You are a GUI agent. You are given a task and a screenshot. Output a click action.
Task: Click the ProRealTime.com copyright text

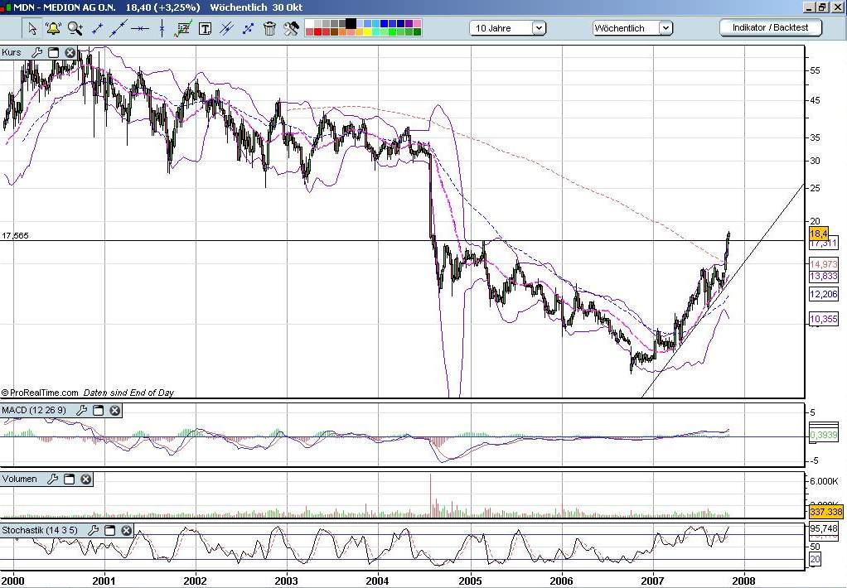[40, 393]
